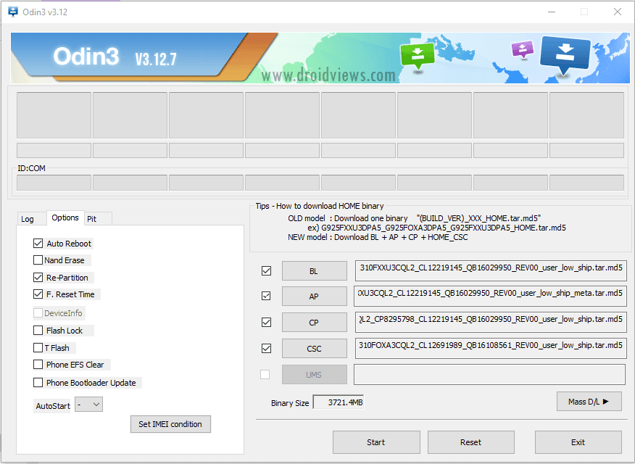Uncheck the BL file checkbox
The width and height of the screenshot is (635, 464).
(266, 270)
